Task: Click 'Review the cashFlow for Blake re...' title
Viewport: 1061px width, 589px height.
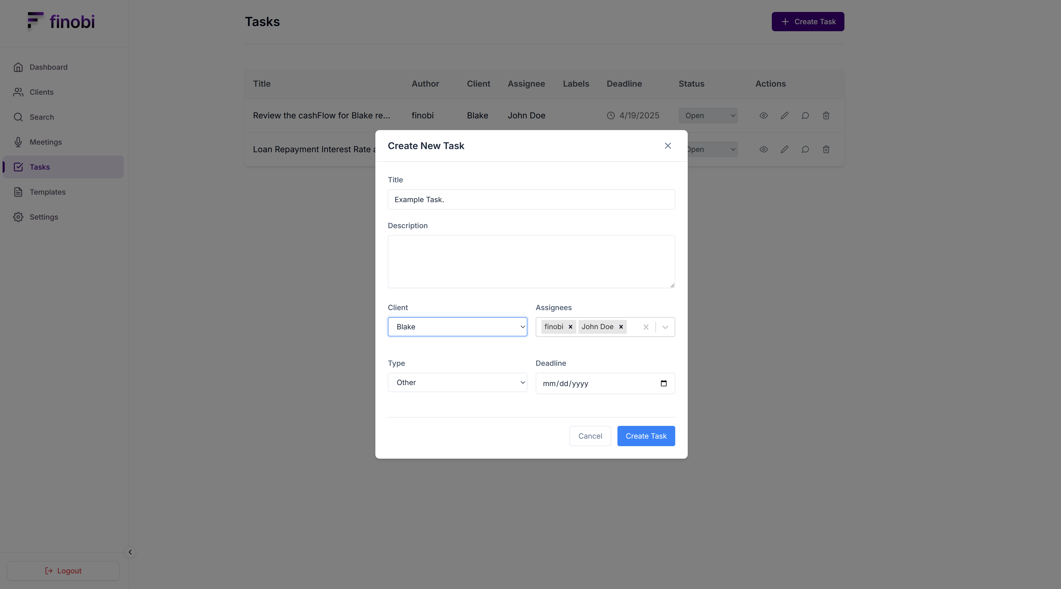Action: [x=321, y=116]
